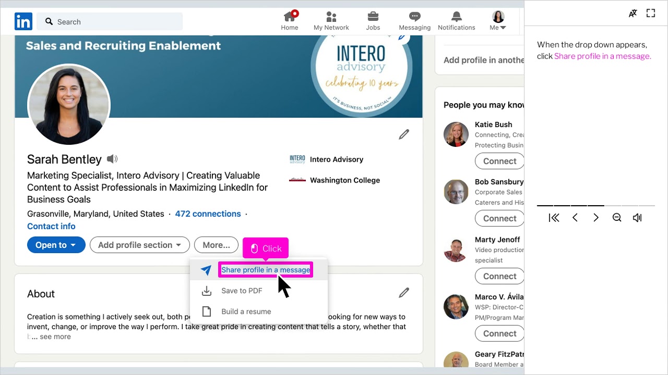Click the paper plane share icon
The width and height of the screenshot is (668, 375).
tap(206, 270)
